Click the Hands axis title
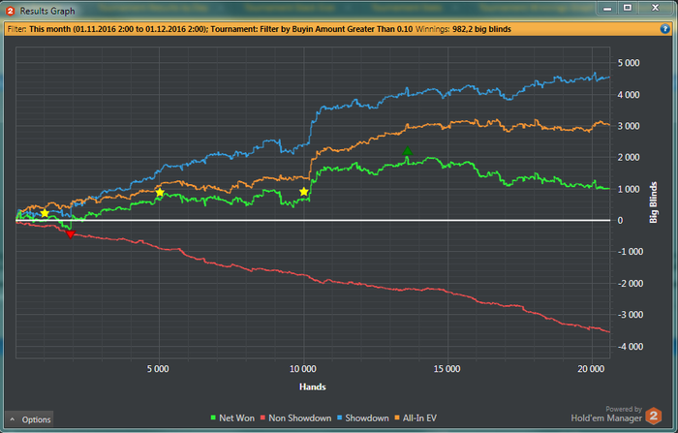Image resolution: width=678 pixels, height=433 pixels. click(x=312, y=387)
